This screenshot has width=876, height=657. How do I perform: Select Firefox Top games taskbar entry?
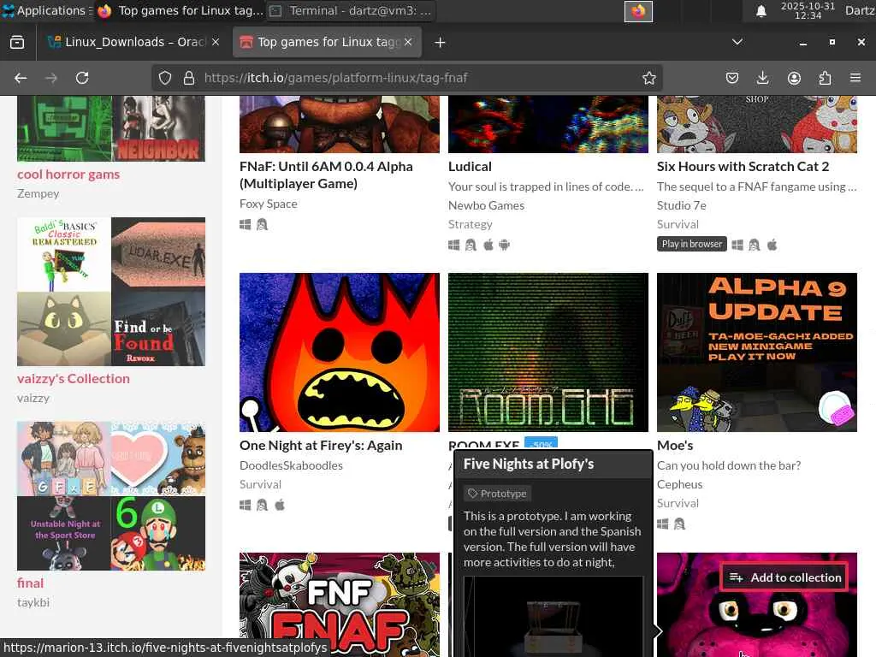coord(180,10)
